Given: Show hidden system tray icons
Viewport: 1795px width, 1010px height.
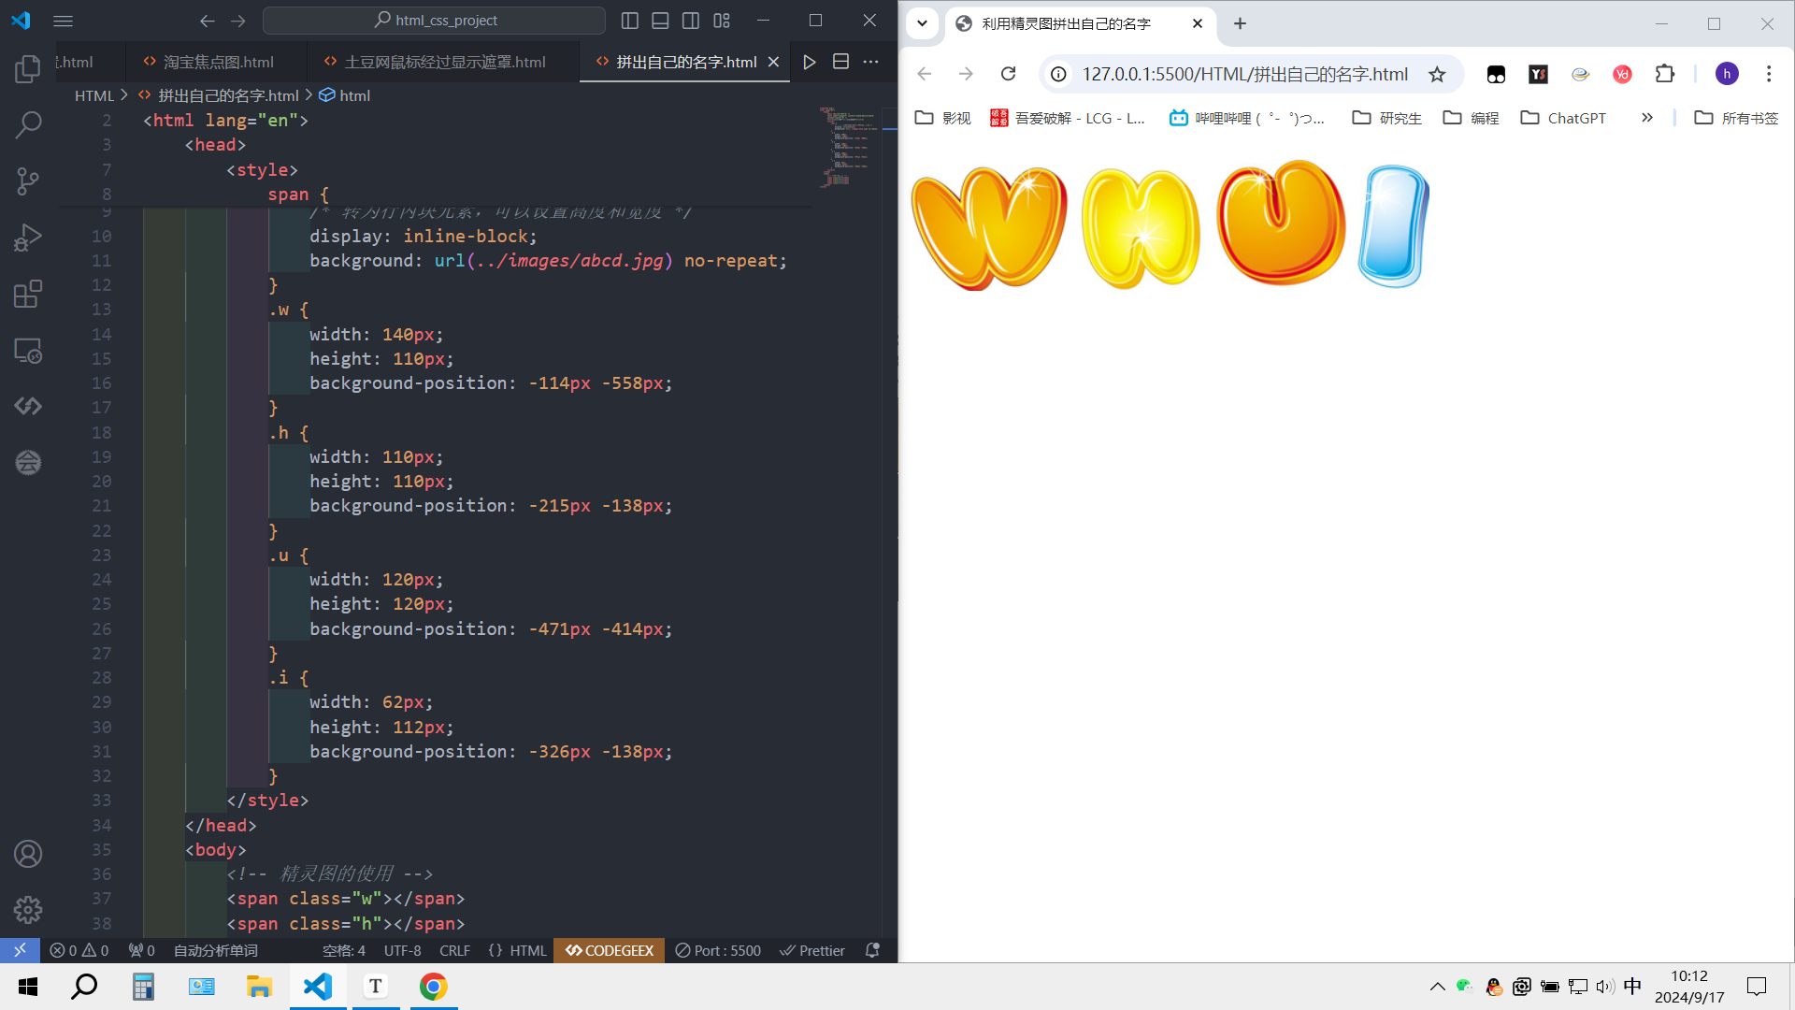Looking at the screenshot, I should point(1437,987).
